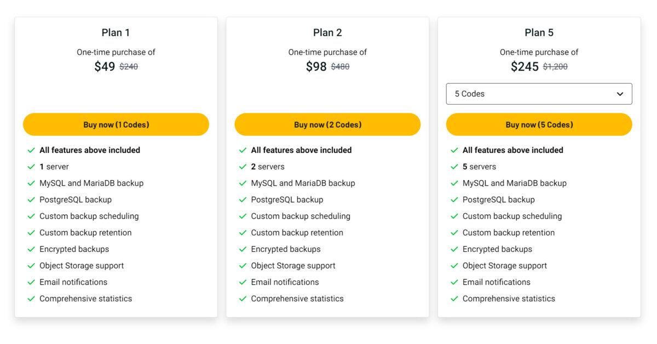Click the check icon beside "5 servers" in Plan 5
The width and height of the screenshot is (657, 344).
[454, 167]
